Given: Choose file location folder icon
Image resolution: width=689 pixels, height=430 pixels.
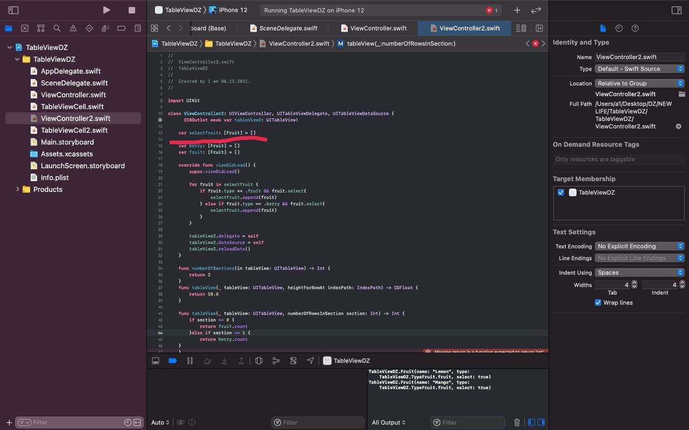Looking at the screenshot, I should click(681, 94).
